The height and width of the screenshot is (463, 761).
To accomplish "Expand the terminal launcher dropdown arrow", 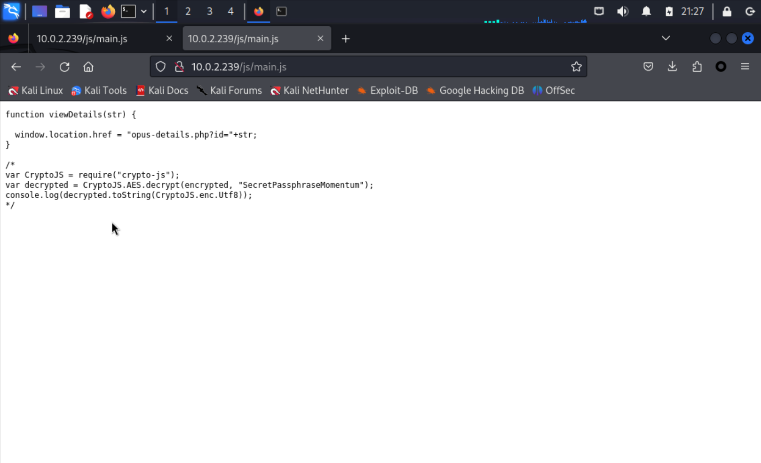I will pyautogui.click(x=144, y=11).
